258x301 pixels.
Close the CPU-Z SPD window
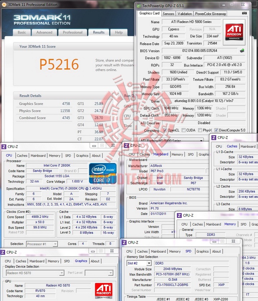click(233, 241)
